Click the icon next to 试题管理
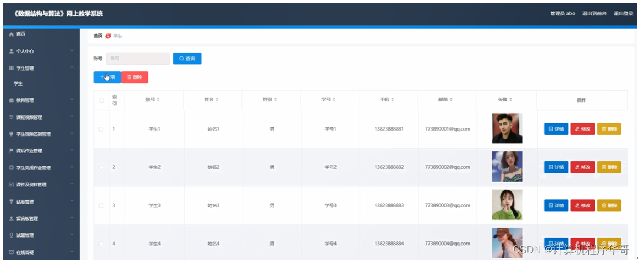The height and width of the screenshot is (260, 638). point(12,235)
